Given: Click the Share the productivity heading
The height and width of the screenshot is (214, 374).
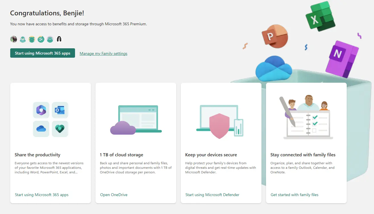Looking at the screenshot, I should [x=38, y=155].
